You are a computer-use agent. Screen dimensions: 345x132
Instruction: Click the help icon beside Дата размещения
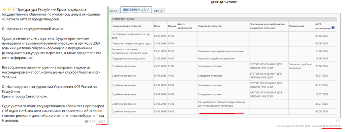(x=333, y=28)
